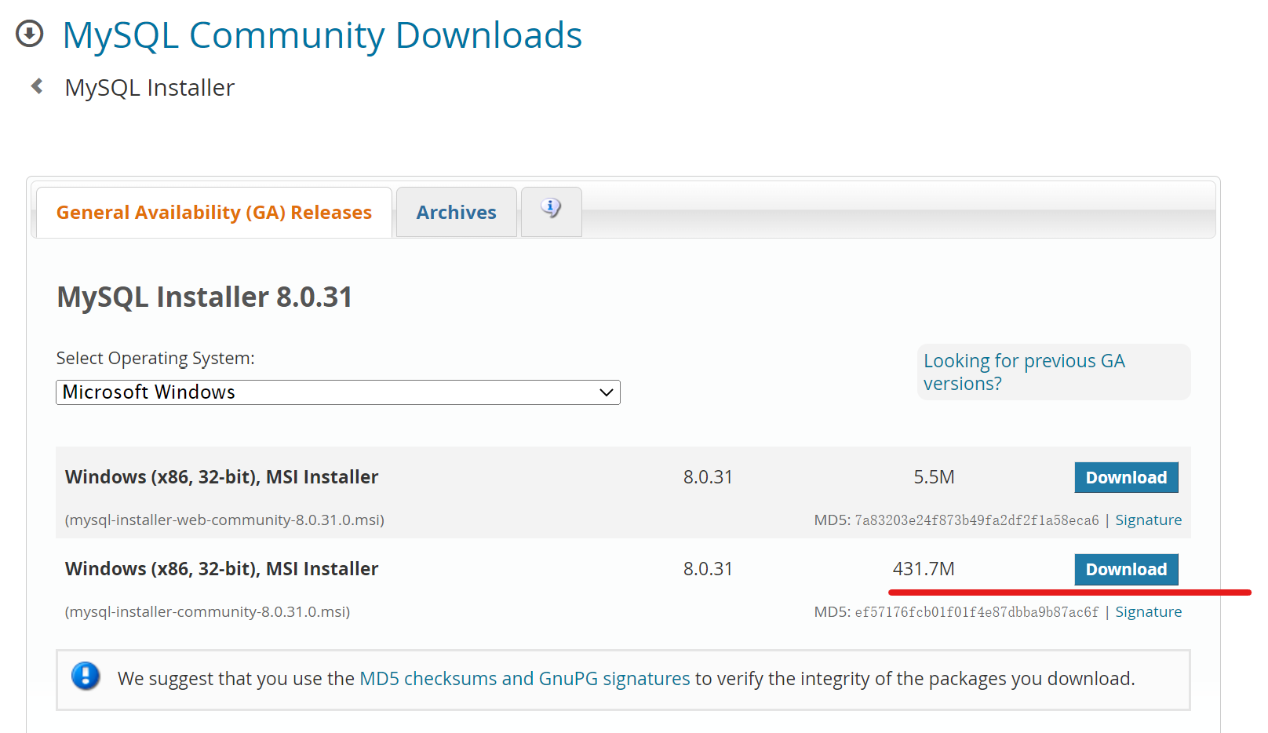1268x733 pixels.
Task: Click the back chevron next to MySQL Installer
Action: coord(36,86)
